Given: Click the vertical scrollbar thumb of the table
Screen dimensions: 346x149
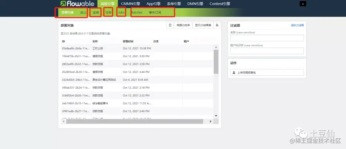Looking at the screenshot, I should pyautogui.click(x=216, y=62).
